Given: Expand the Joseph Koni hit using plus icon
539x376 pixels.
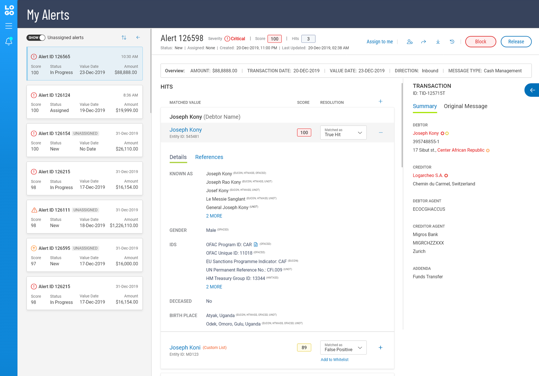Looking at the screenshot, I should 380,347.
